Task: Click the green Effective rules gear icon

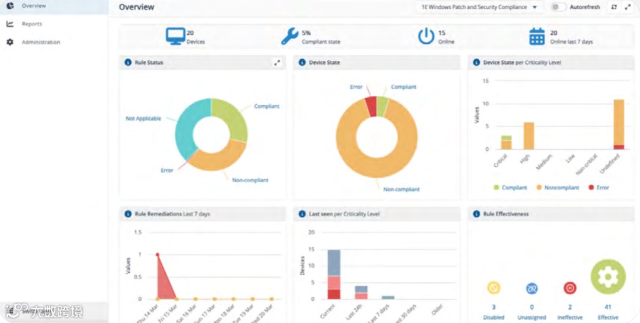Action: [608, 277]
